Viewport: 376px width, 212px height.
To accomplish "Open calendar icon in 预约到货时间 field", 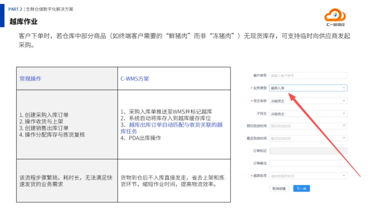I will pyautogui.click(x=344, y=126).
